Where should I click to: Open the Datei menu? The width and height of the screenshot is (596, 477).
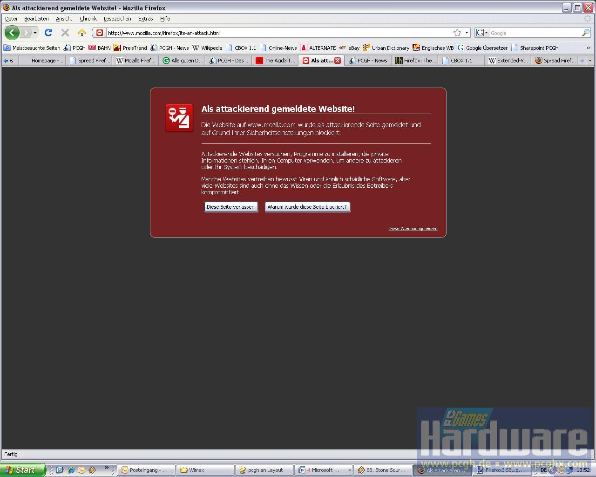coord(11,19)
